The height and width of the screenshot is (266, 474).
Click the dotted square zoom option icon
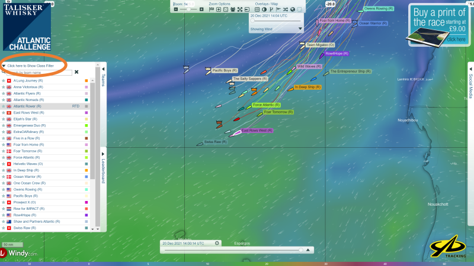click(226, 9)
